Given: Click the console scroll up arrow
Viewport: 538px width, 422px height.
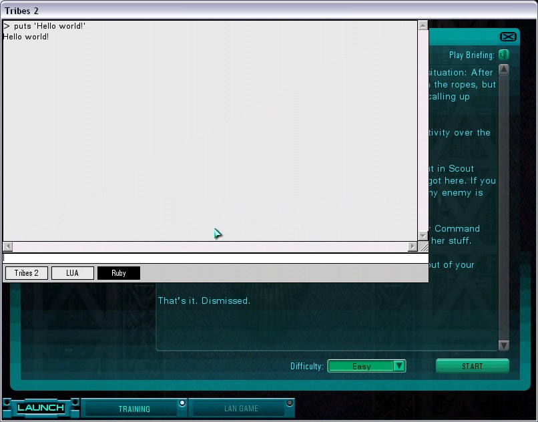Looking at the screenshot, I should 423,25.
